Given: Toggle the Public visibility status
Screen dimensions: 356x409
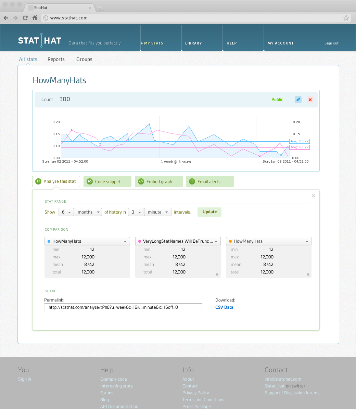Looking at the screenshot, I should click(277, 100).
